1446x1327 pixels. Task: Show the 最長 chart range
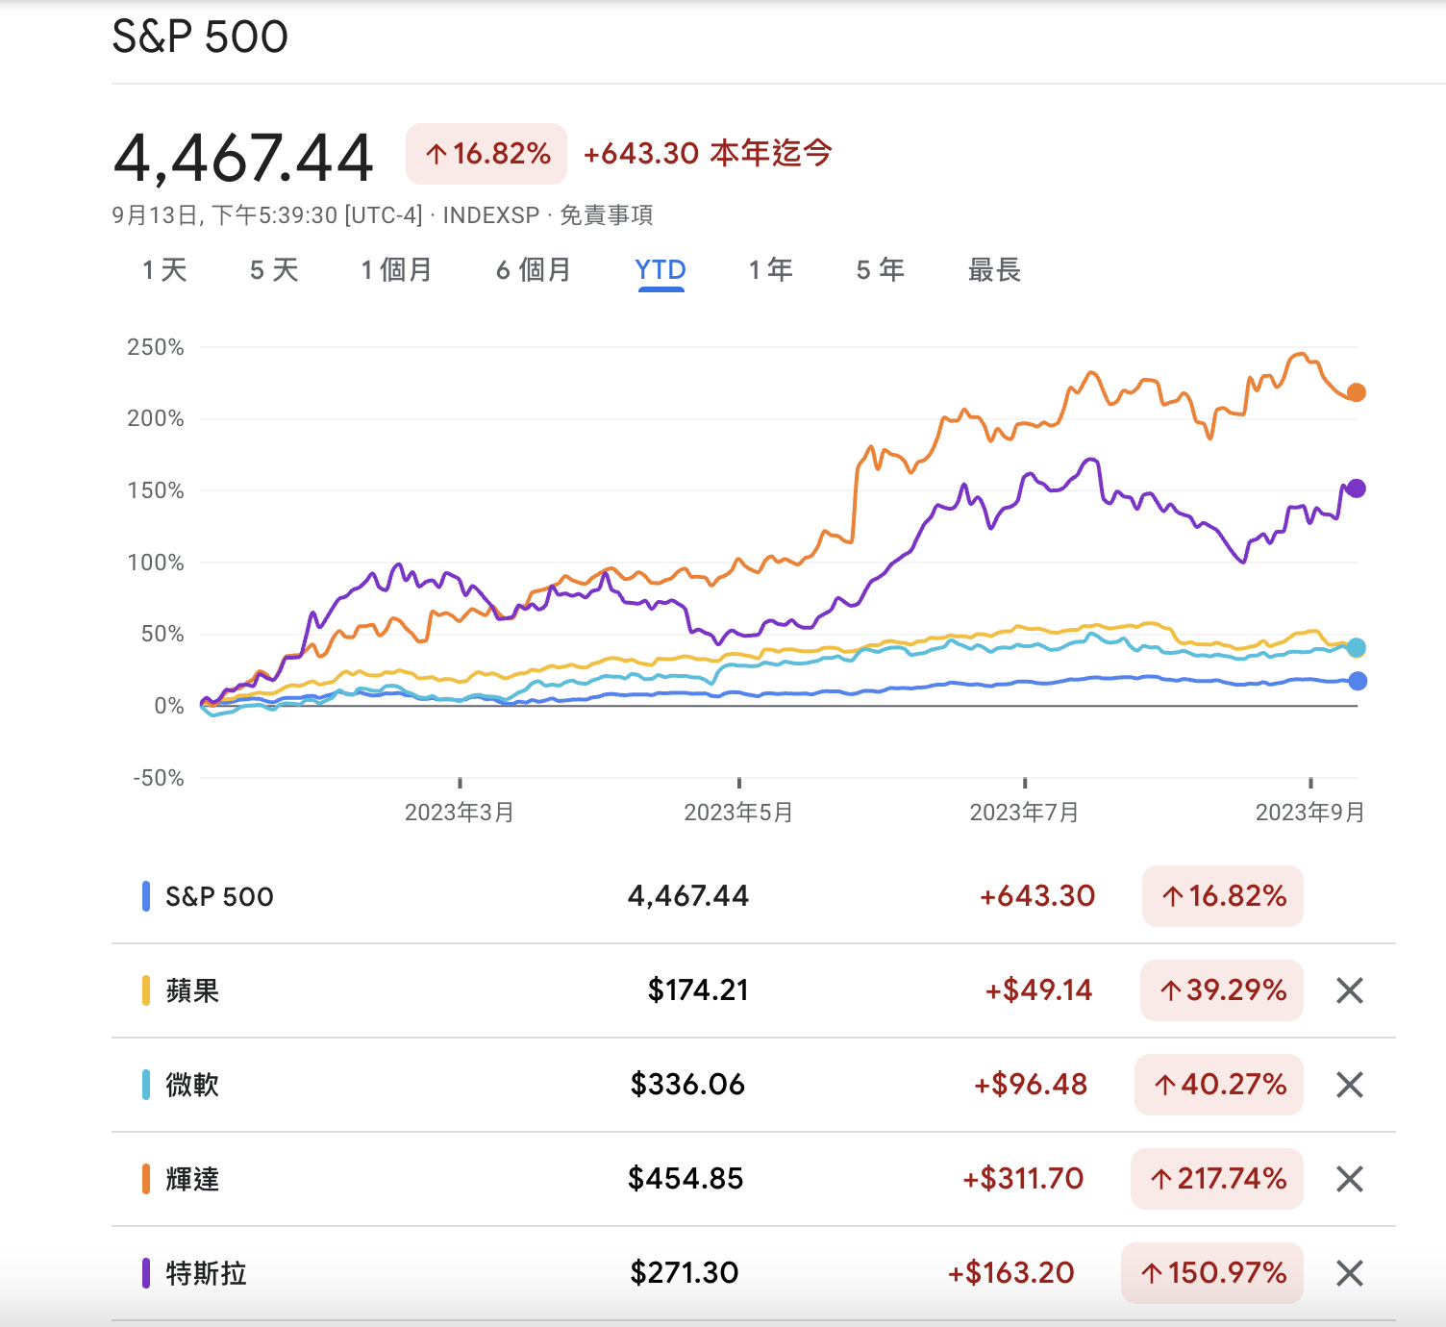994,270
